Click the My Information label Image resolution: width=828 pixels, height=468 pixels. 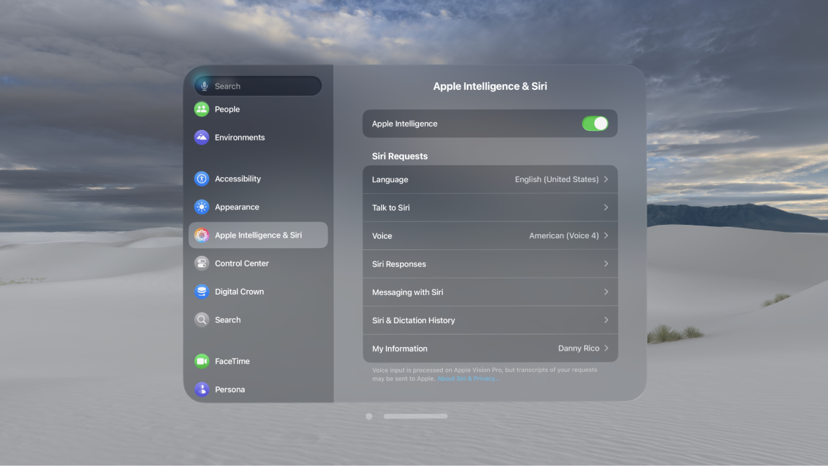(x=400, y=349)
